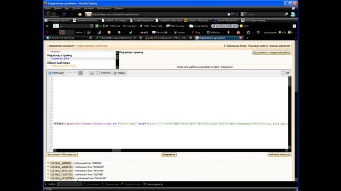This screenshot has width=341, height=191.
Task: Click the stop loading X icon
Action: pos(72,14)
